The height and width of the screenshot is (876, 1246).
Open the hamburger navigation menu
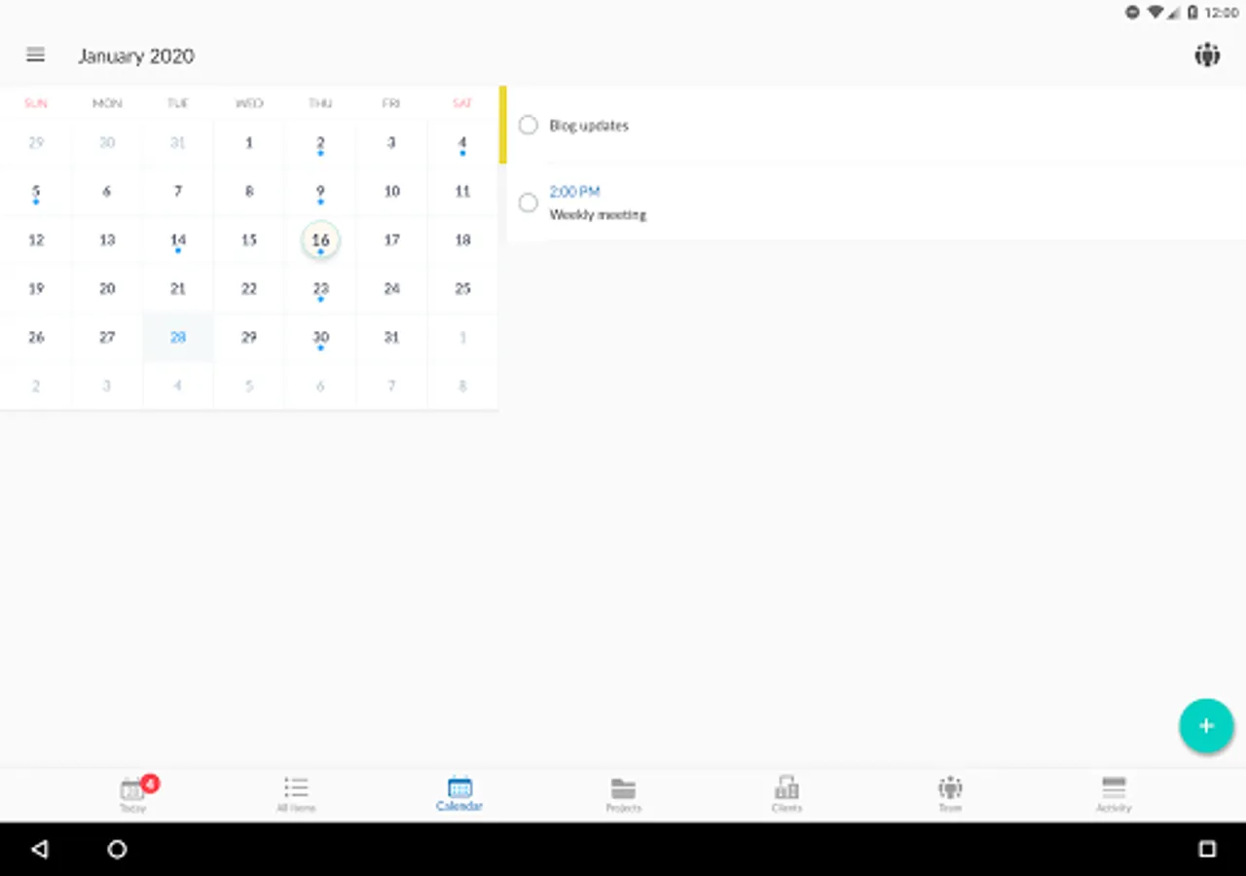tap(36, 55)
